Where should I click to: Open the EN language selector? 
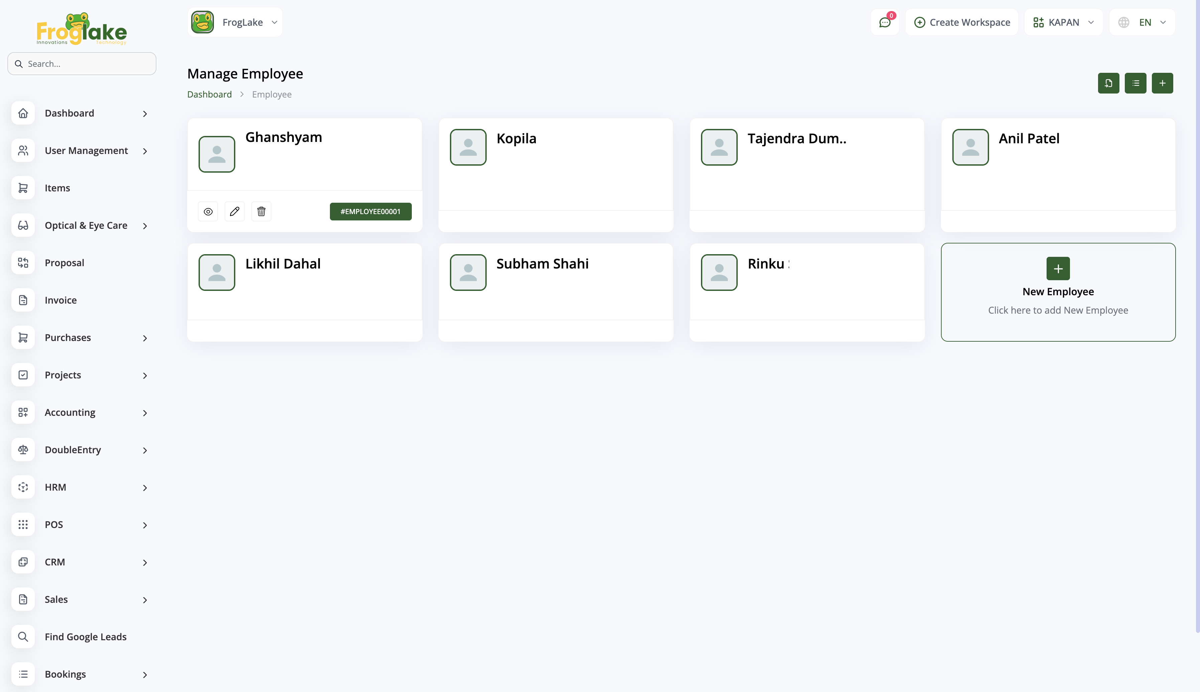pos(1142,22)
